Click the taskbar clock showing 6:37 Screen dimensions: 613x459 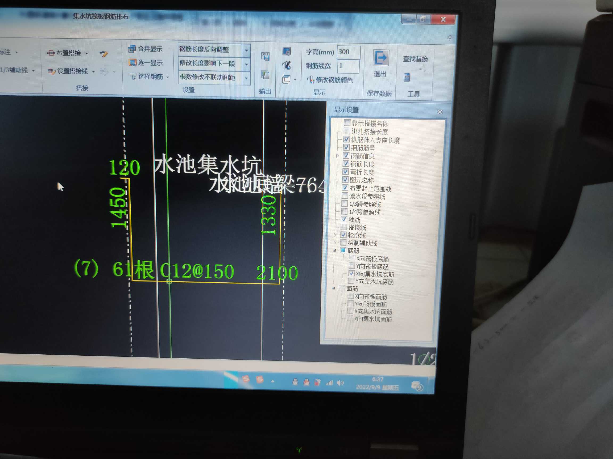pyautogui.click(x=377, y=379)
